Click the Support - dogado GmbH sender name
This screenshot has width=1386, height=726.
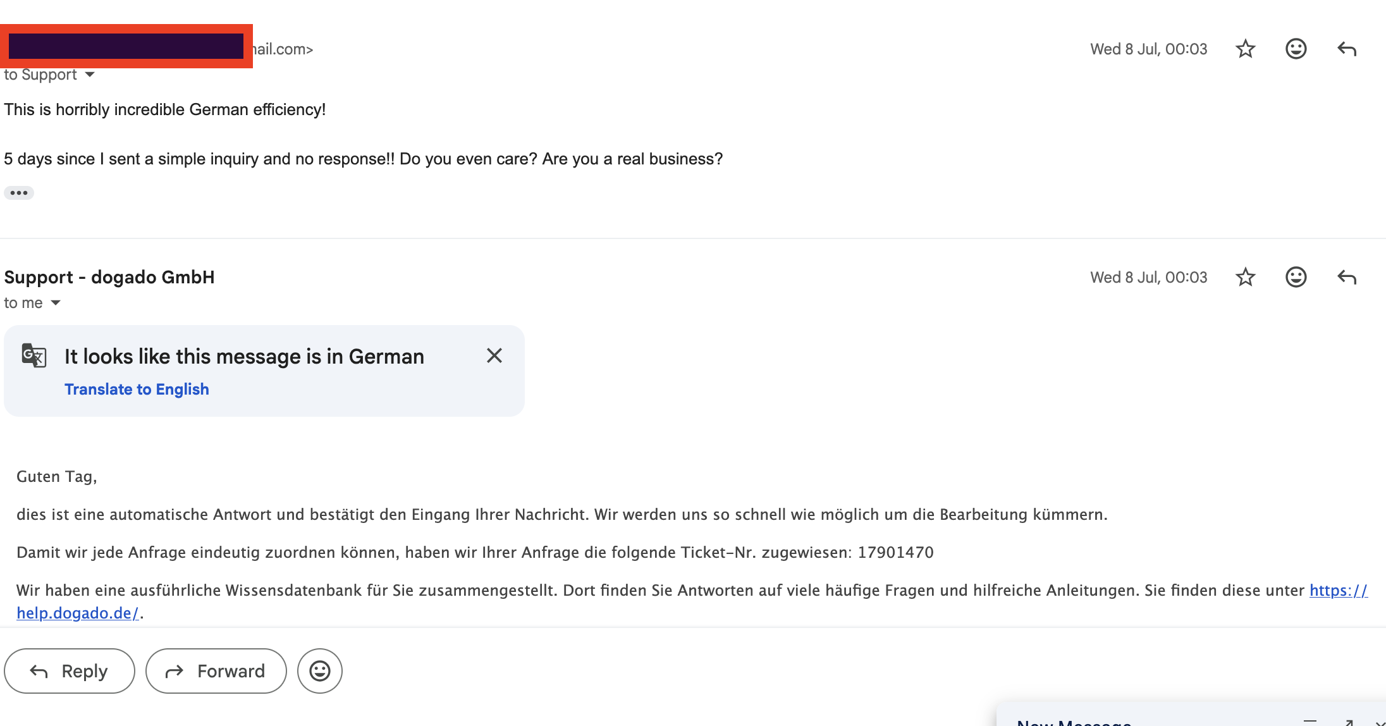(x=109, y=277)
